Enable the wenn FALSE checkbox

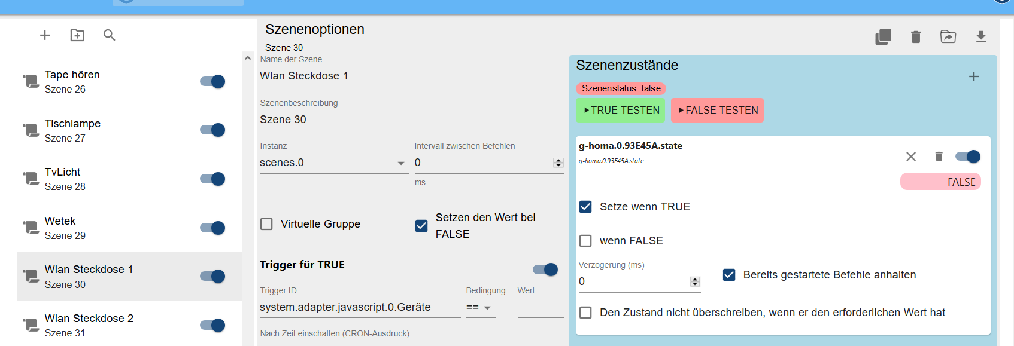click(585, 241)
